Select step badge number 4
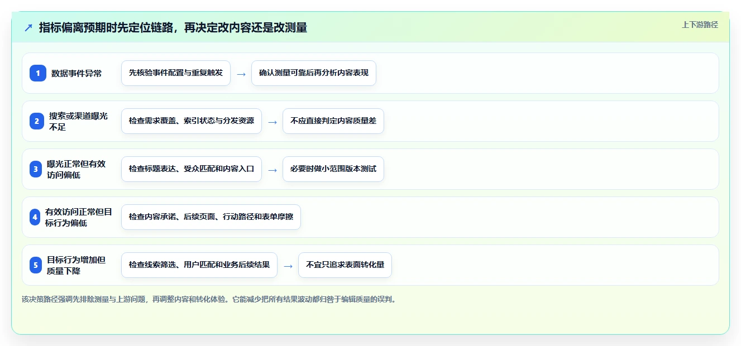741x346 pixels. [x=35, y=217]
